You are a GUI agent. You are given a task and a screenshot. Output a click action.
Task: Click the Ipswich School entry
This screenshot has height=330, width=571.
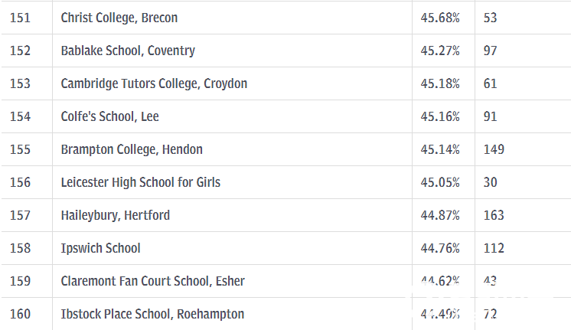[x=100, y=248]
